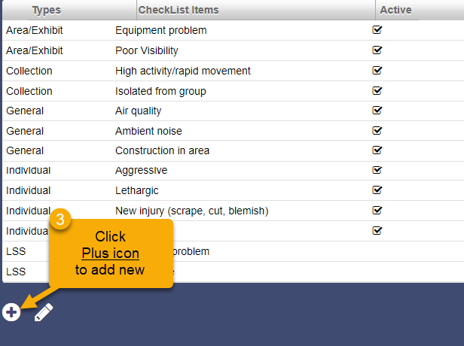Viewport: 464px width, 346px height.
Task: Uncheck Active for Poor Visibility
Action: [377, 50]
